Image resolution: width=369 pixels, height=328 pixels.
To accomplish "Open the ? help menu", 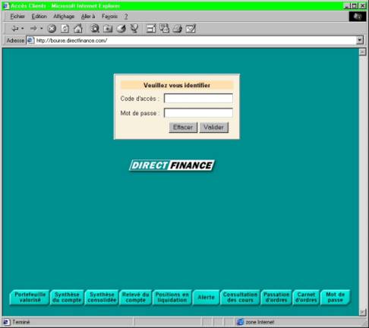I will click(126, 17).
